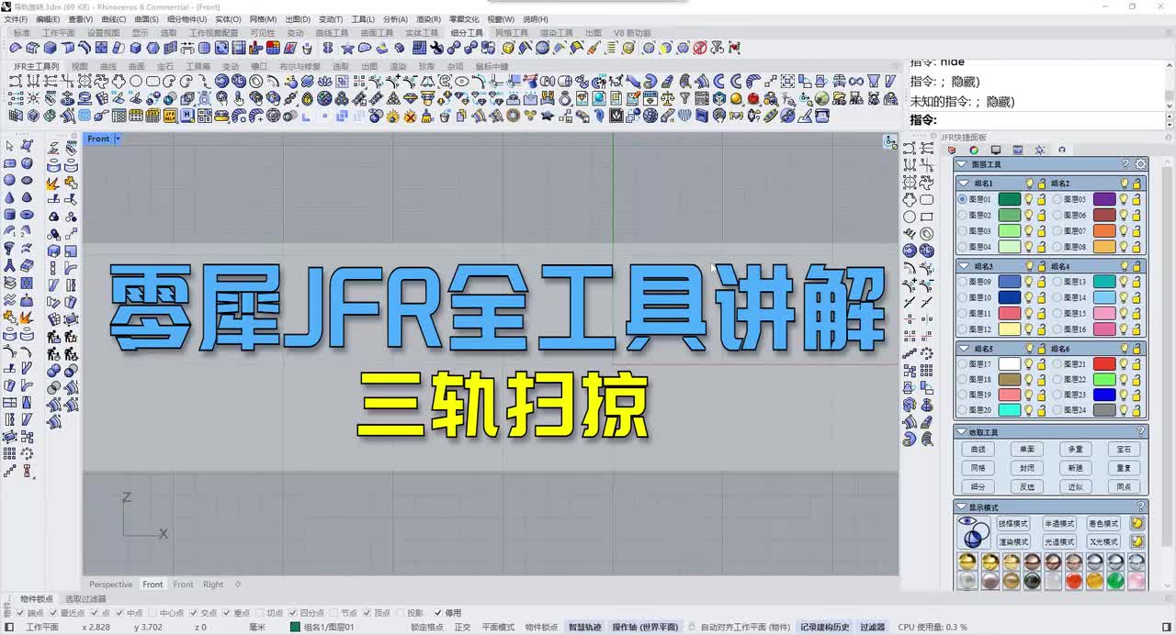Toggle 智慧轨迹 in the status bar
Viewport: 1176px width, 635px height.
pos(584,627)
